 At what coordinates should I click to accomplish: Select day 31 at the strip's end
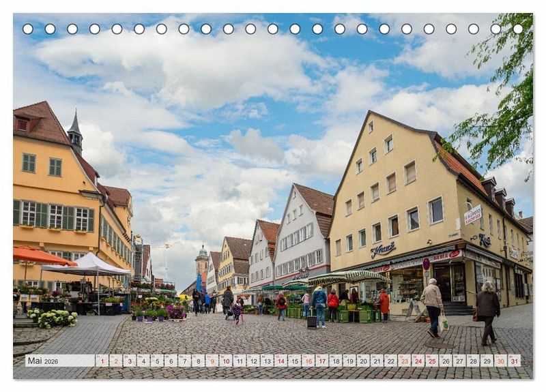[514, 361]
